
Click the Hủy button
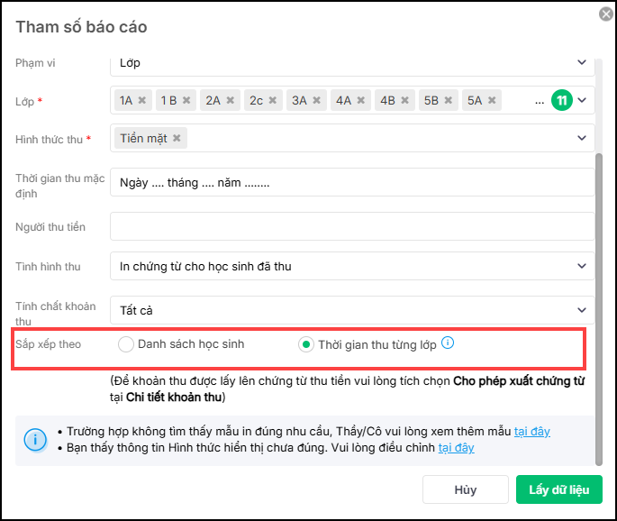(x=465, y=489)
